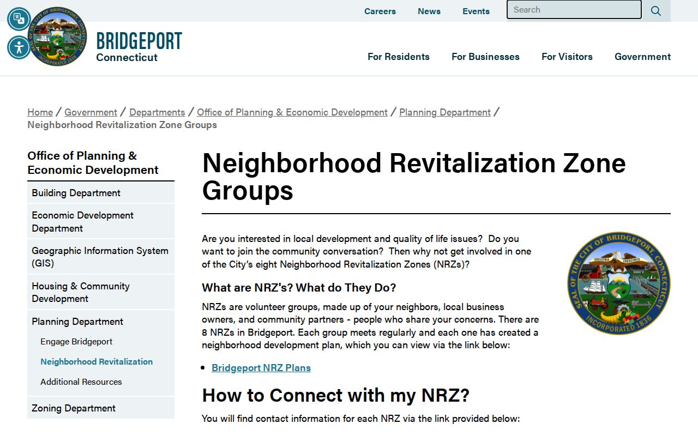698x436 pixels.
Task: Open the For Residents menu
Action: point(399,57)
